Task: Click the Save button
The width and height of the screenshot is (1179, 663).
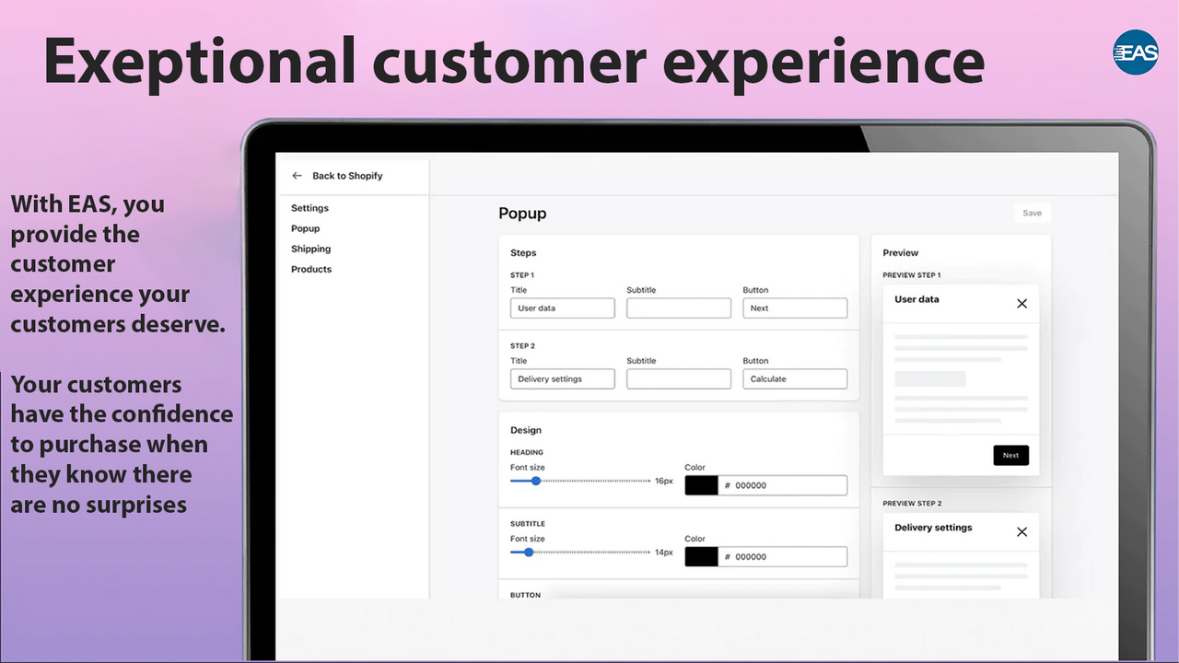Action: pyautogui.click(x=1032, y=213)
